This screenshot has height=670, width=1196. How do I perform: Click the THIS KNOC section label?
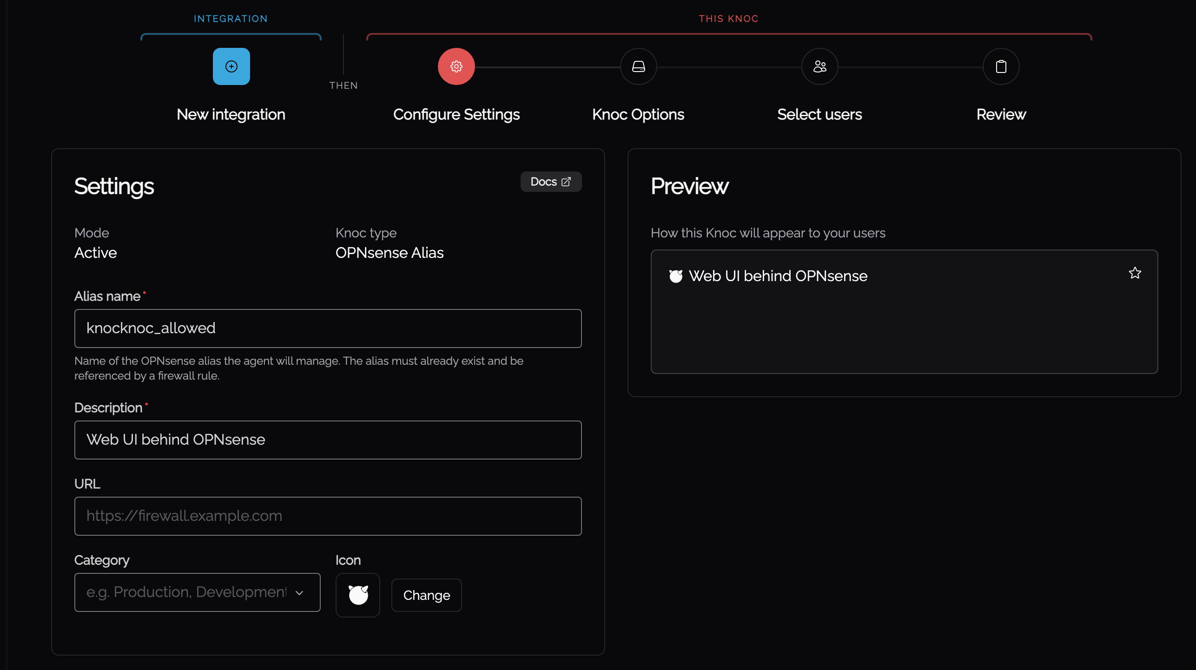click(x=728, y=19)
